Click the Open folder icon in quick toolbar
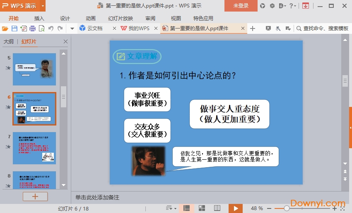Screen dimensions: 352x213 (x=5, y=28)
